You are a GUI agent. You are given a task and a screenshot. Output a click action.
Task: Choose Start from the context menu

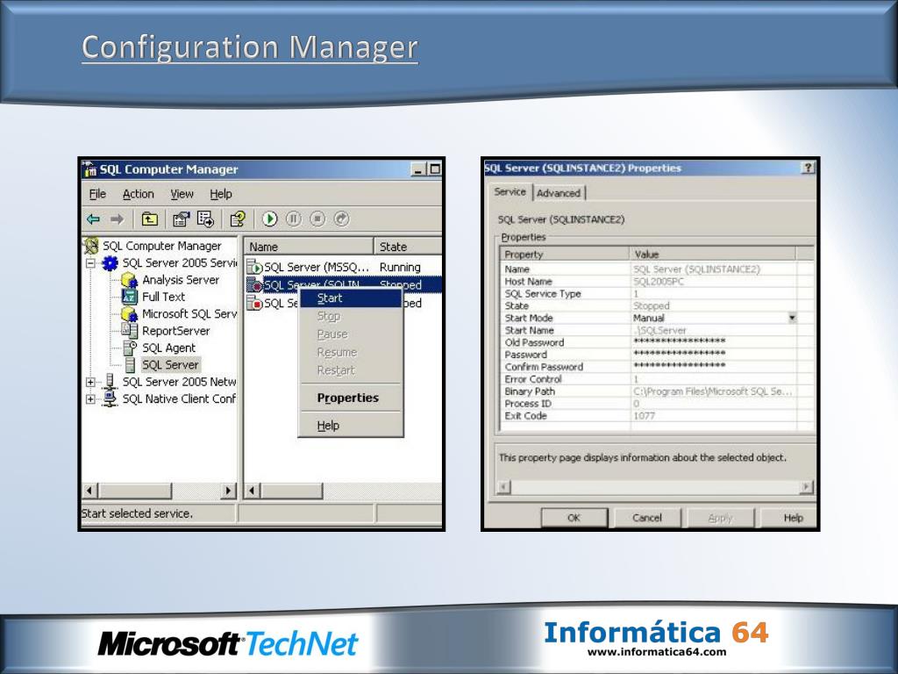351,298
